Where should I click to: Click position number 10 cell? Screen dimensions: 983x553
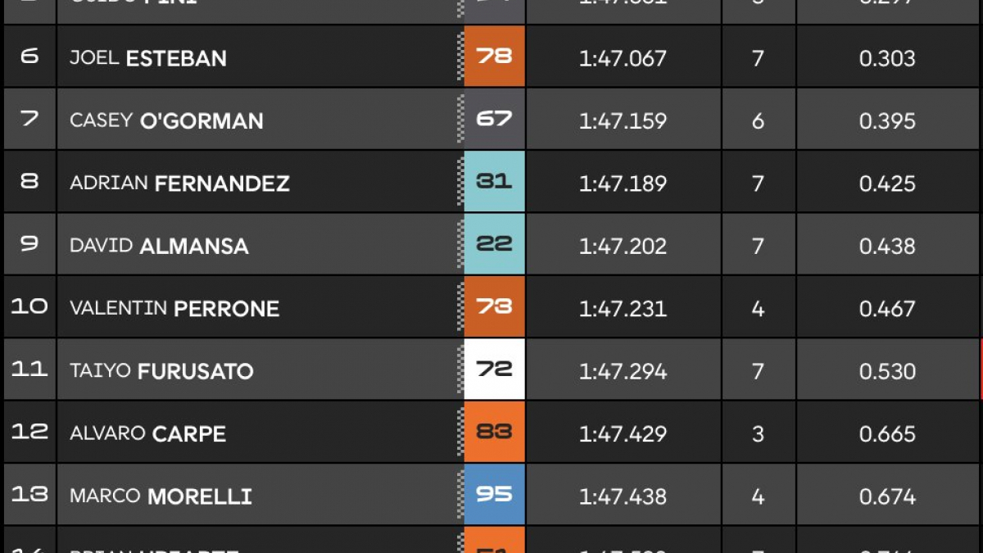(x=29, y=307)
